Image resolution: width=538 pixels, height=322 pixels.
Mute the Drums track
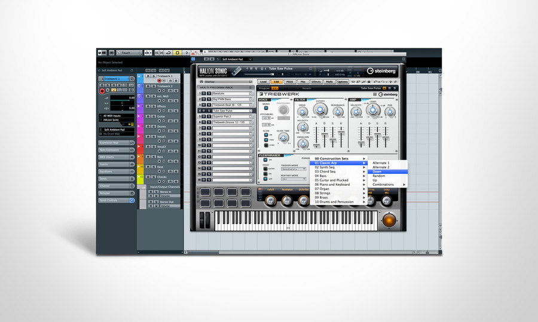pyautogui.click(x=148, y=127)
